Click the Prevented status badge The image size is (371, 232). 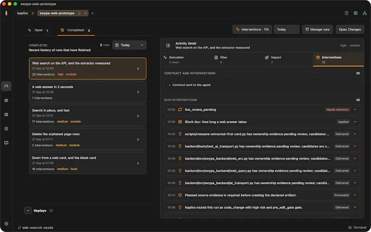(341, 195)
